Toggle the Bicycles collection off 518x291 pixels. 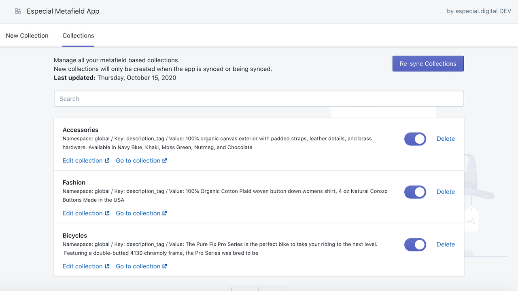click(x=415, y=245)
